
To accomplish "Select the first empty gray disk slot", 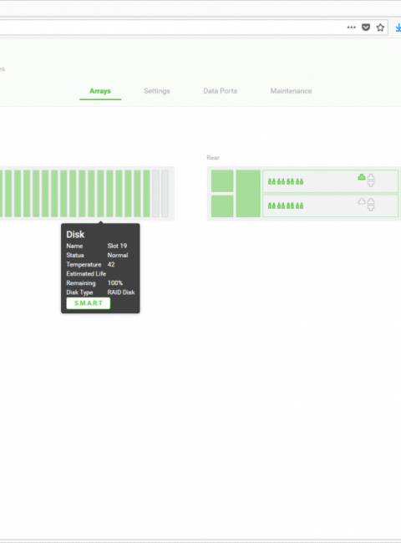I will coord(156,194).
